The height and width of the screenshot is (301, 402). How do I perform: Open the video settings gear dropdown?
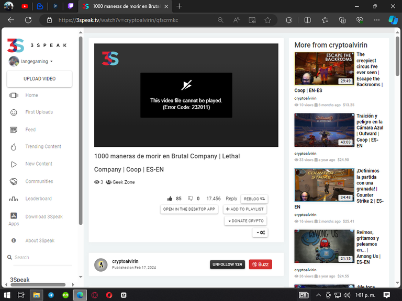pyautogui.click(x=260, y=233)
